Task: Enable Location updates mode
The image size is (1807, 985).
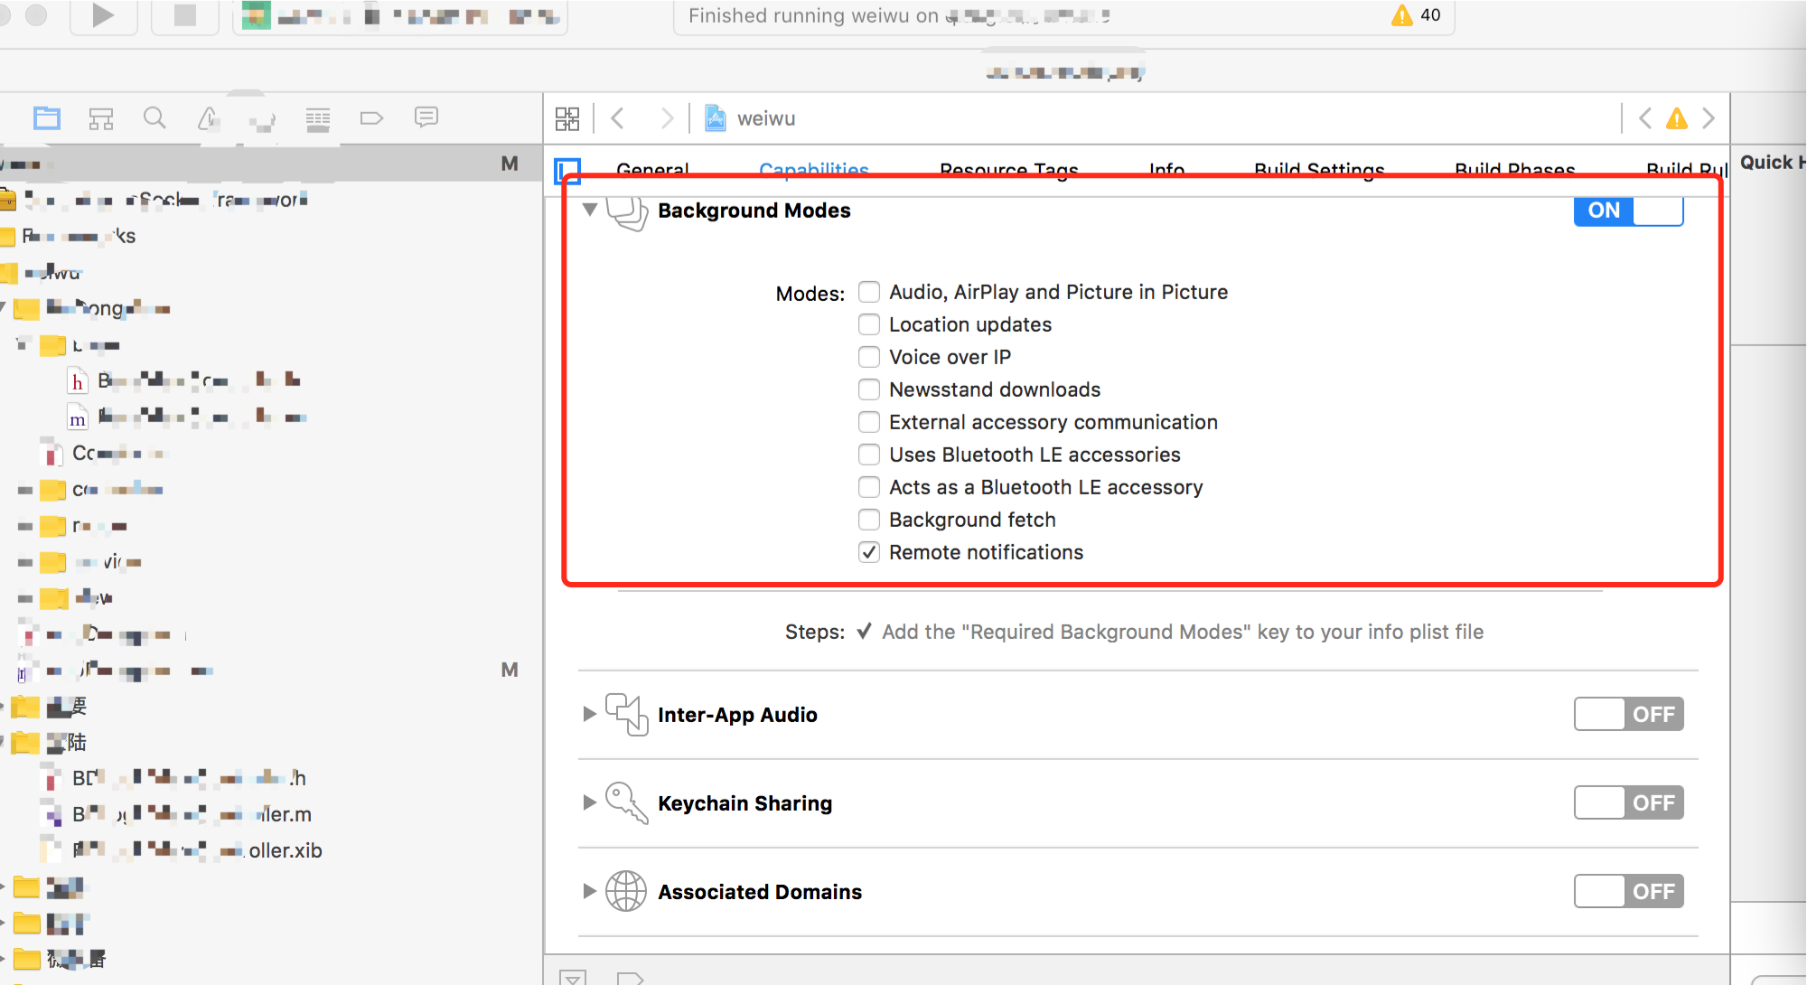Action: click(x=869, y=324)
